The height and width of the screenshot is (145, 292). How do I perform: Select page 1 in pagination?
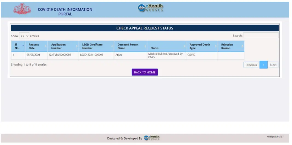tap(263, 65)
